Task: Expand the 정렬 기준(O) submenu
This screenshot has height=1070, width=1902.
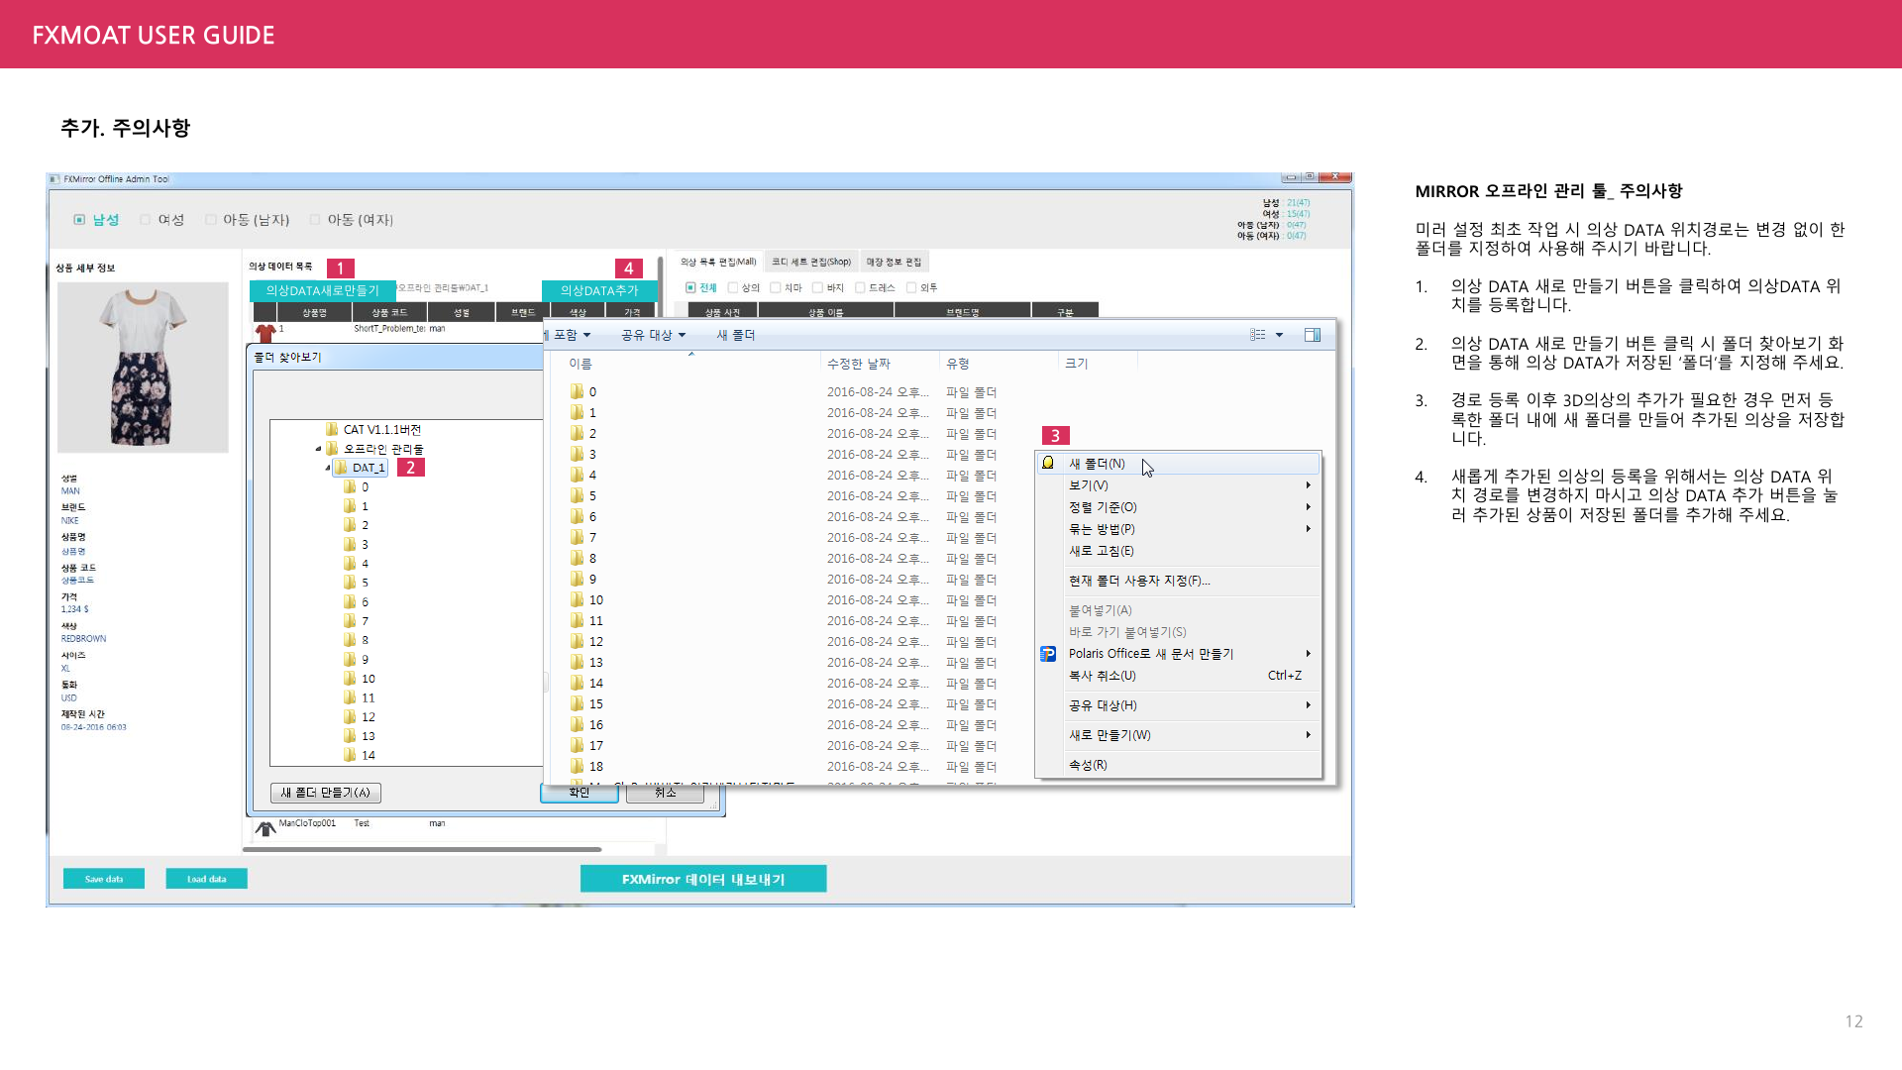Action: 1179,507
